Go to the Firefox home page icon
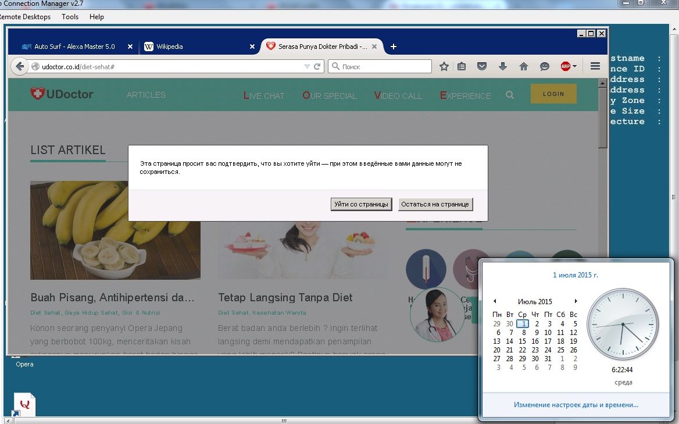 [x=524, y=67]
